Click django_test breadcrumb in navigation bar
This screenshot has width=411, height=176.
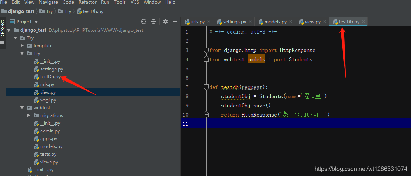[18, 11]
